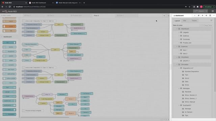The width and height of the screenshot is (216, 121).
Task: Open the configuration nodes gear icon
Action: coord(206,15)
